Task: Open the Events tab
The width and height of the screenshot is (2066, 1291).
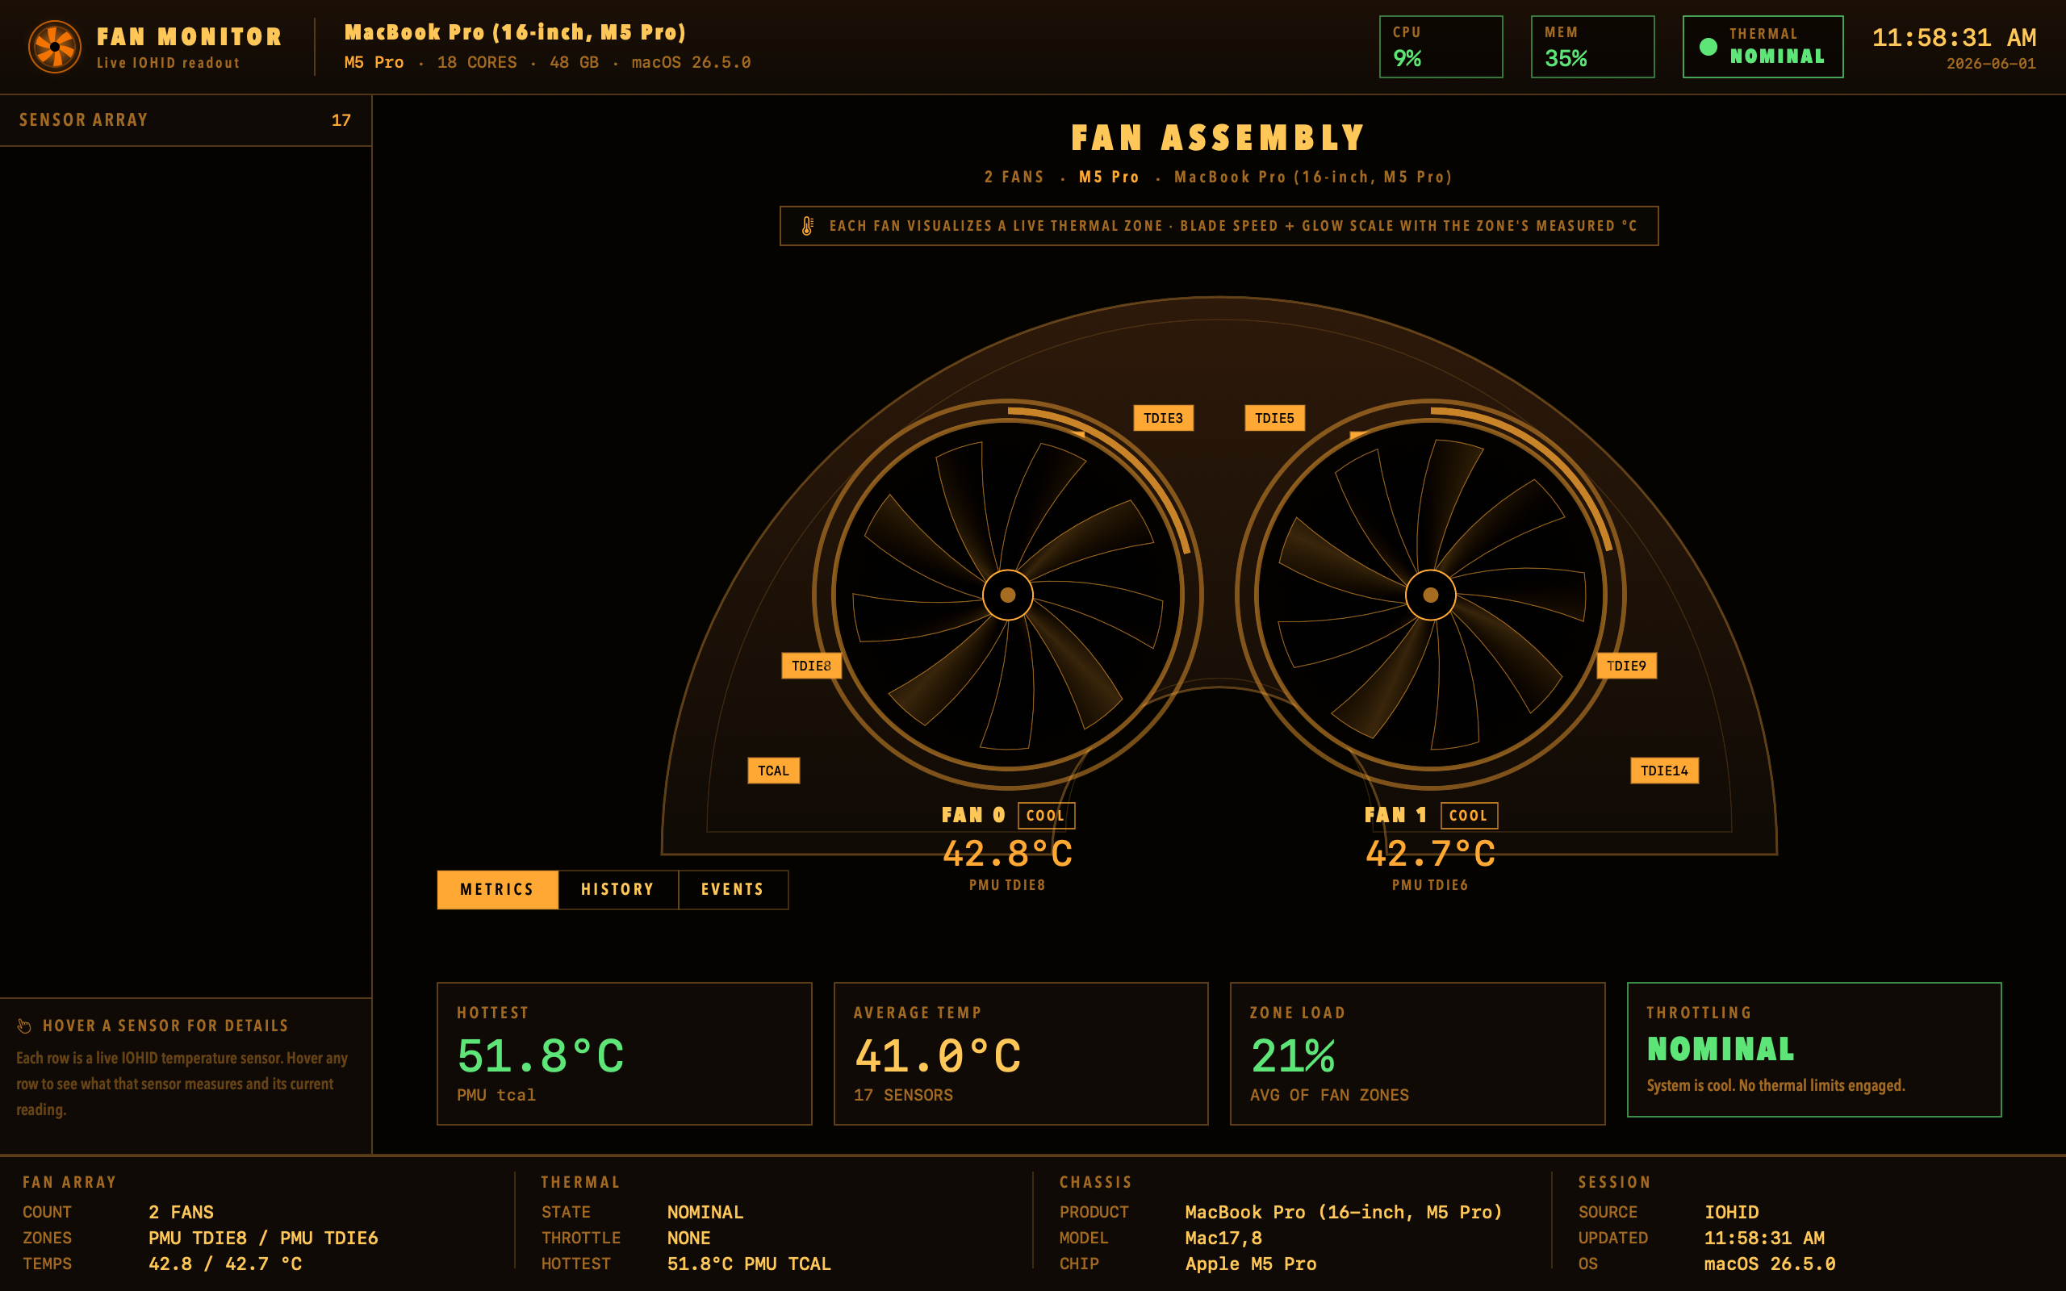Action: [734, 890]
